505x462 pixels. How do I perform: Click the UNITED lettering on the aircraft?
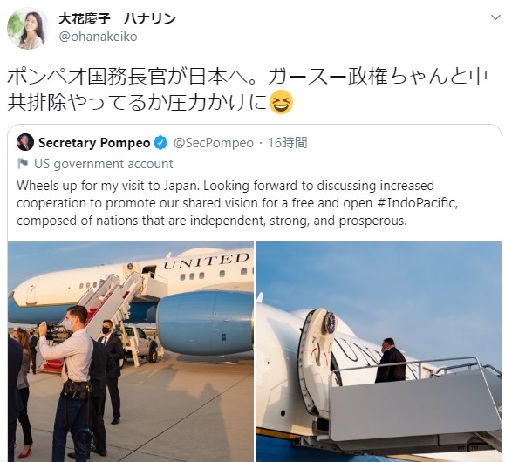206,261
